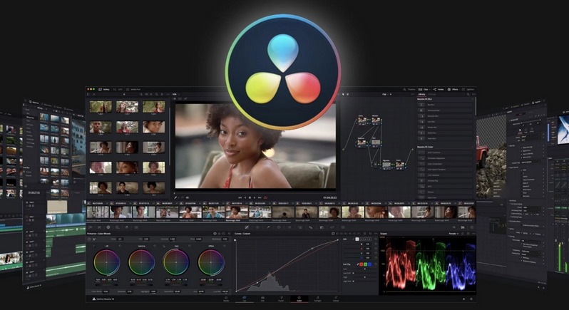569x310 pixels.
Task: Switch to the Settings tab beside Library
Action: 432,94
